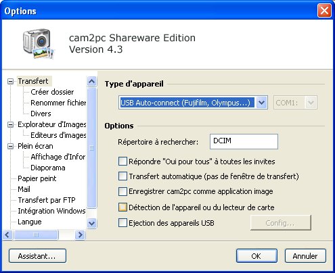Click the Assistant... button

coord(37,256)
